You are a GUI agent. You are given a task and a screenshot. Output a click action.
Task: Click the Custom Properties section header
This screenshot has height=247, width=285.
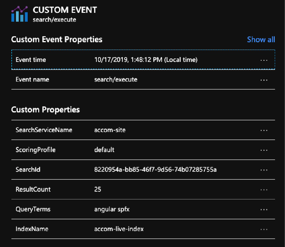click(x=46, y=110)
